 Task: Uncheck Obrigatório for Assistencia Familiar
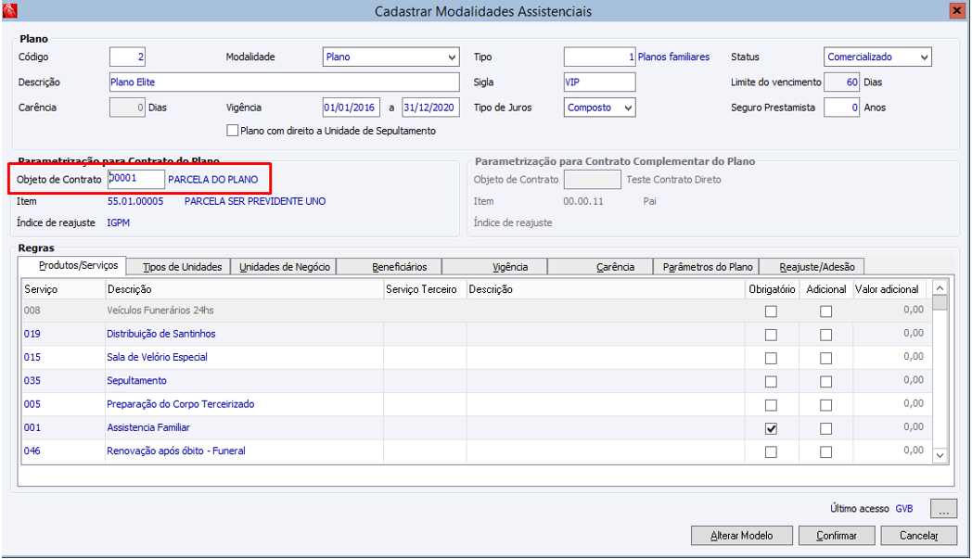pyautogui.click(x=771, y=428)
